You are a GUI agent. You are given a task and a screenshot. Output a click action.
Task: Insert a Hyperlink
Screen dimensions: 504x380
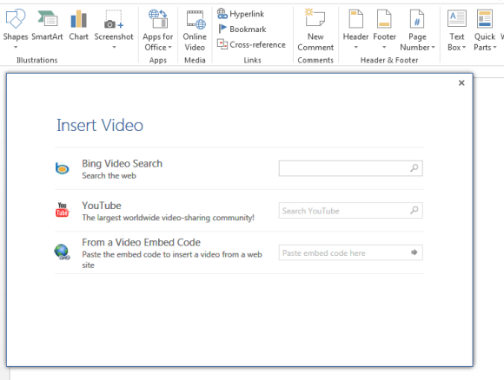[x=241, y=14]
